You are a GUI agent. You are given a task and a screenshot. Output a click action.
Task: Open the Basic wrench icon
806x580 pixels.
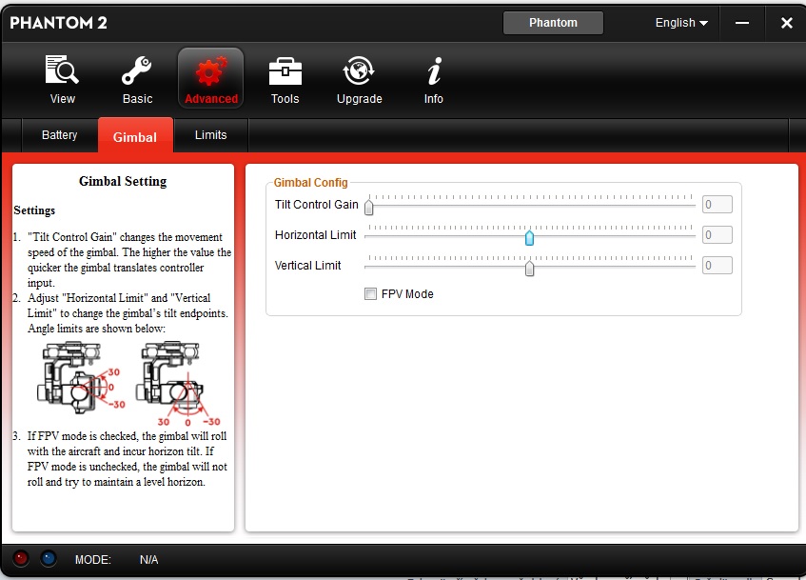pyautogui.click(x=137, y=72)
